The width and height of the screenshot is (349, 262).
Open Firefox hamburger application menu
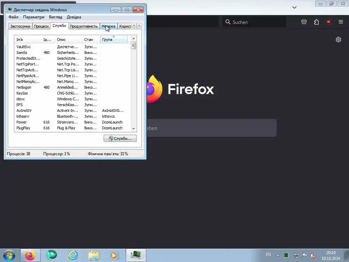pos(341,22)
